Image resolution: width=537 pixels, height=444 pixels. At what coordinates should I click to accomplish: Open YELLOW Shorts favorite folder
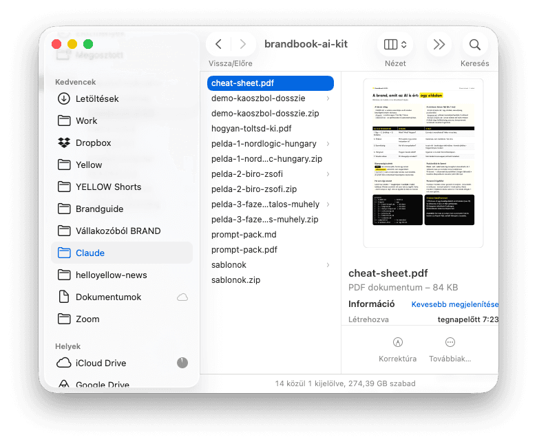122,187
